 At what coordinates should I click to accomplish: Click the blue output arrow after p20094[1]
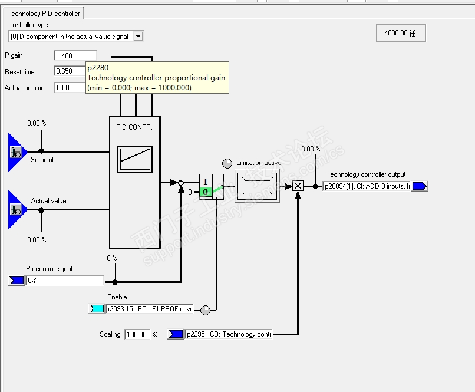click(420, 186)
